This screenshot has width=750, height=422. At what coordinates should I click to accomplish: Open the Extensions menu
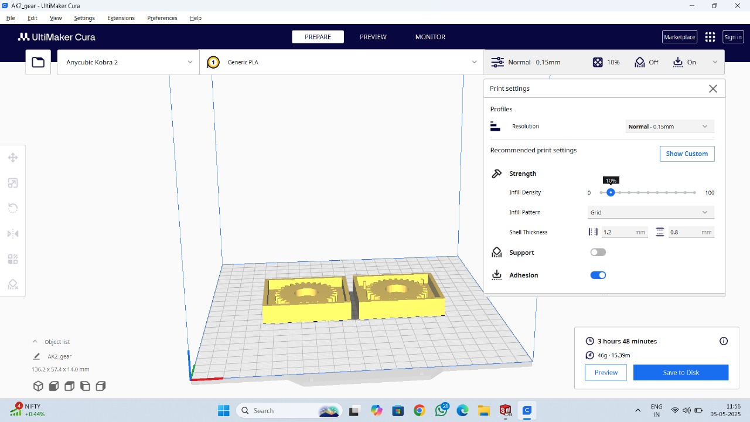tap(121, 18)
